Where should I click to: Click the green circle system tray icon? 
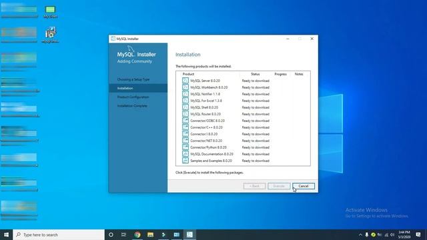[374, 235]
